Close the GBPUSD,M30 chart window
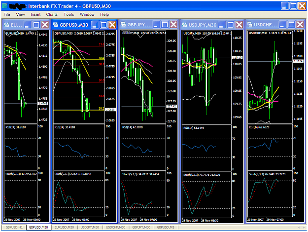 [112, 25]
